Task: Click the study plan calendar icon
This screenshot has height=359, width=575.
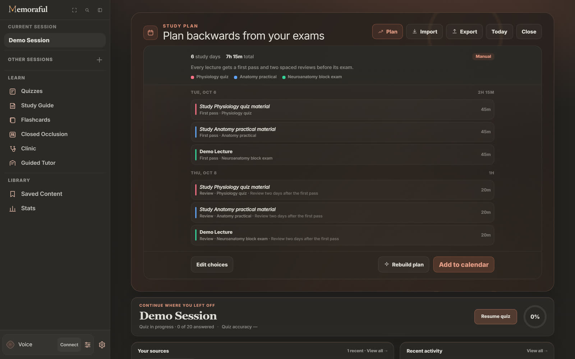Action: (x=151, y=33)
